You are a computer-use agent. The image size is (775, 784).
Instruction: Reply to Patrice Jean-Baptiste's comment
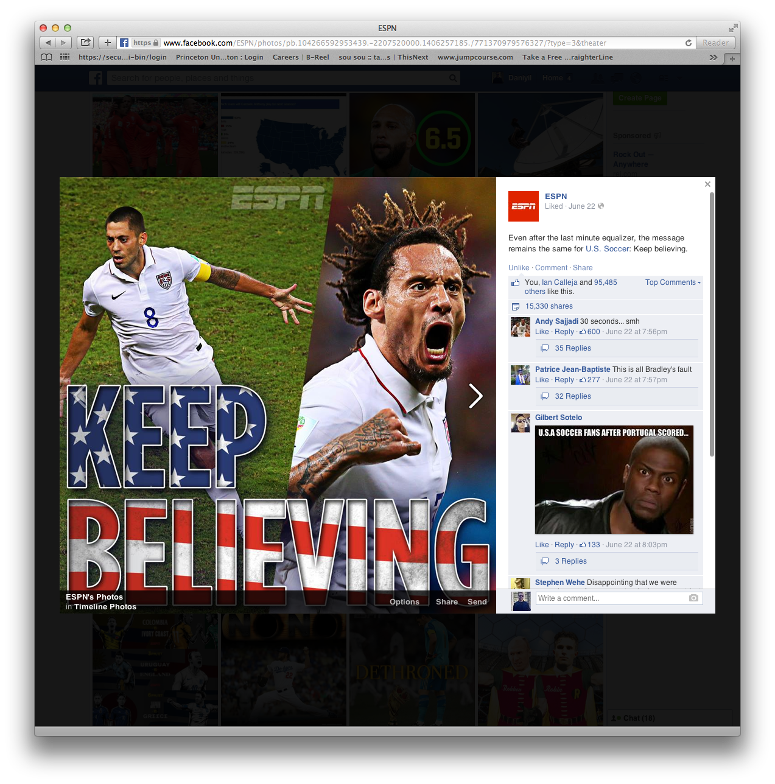pos(564,380)
